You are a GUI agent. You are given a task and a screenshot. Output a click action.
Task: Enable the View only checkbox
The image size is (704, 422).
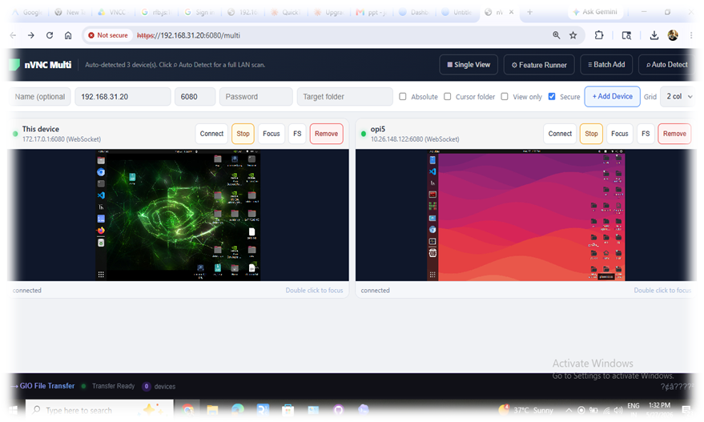coord(505,97)
